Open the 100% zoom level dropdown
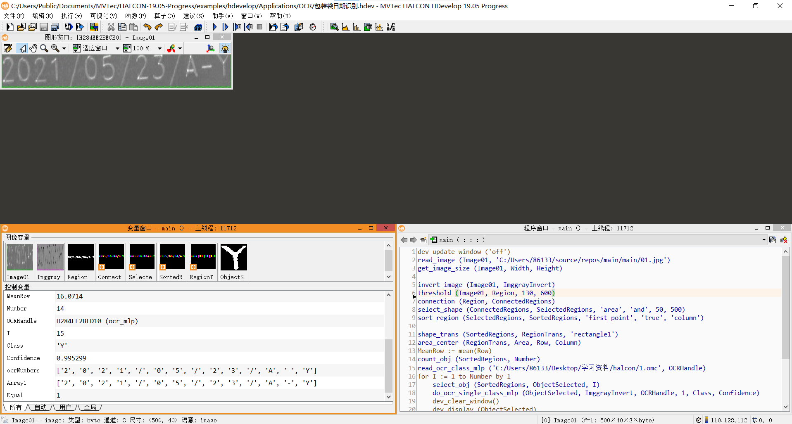Viewport: 792px width, 424px height. coord(159,48)
